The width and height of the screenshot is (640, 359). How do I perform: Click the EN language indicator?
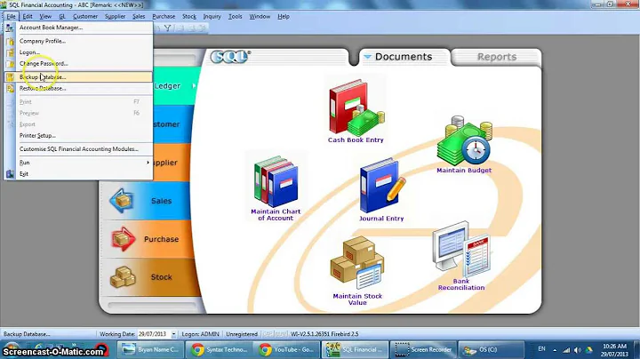click(x=541, y=349)
